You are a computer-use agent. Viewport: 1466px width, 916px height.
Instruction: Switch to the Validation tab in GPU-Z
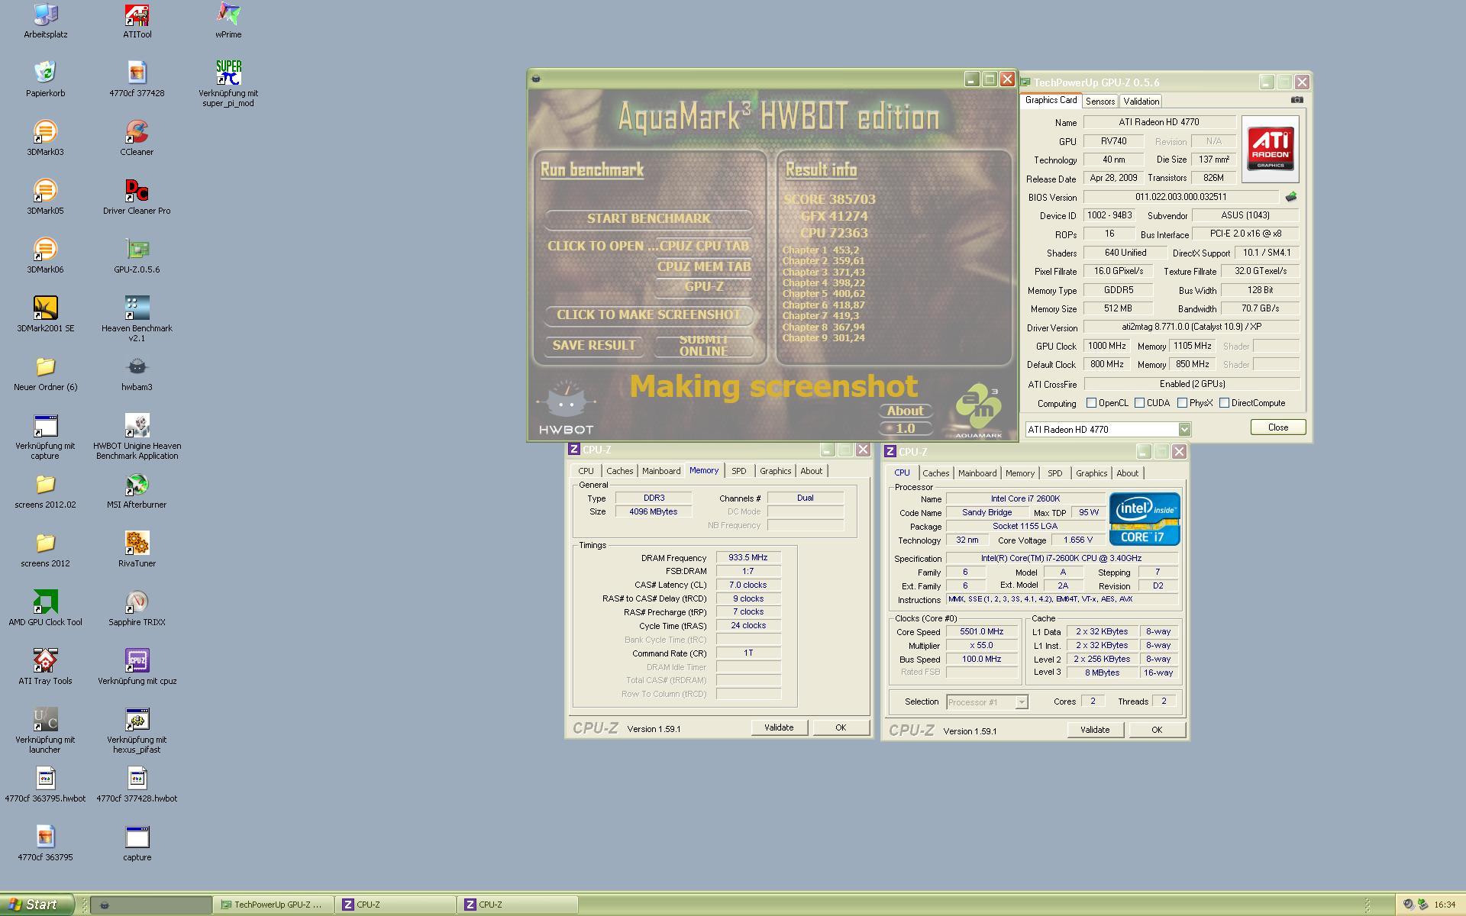coord(1141,102)
